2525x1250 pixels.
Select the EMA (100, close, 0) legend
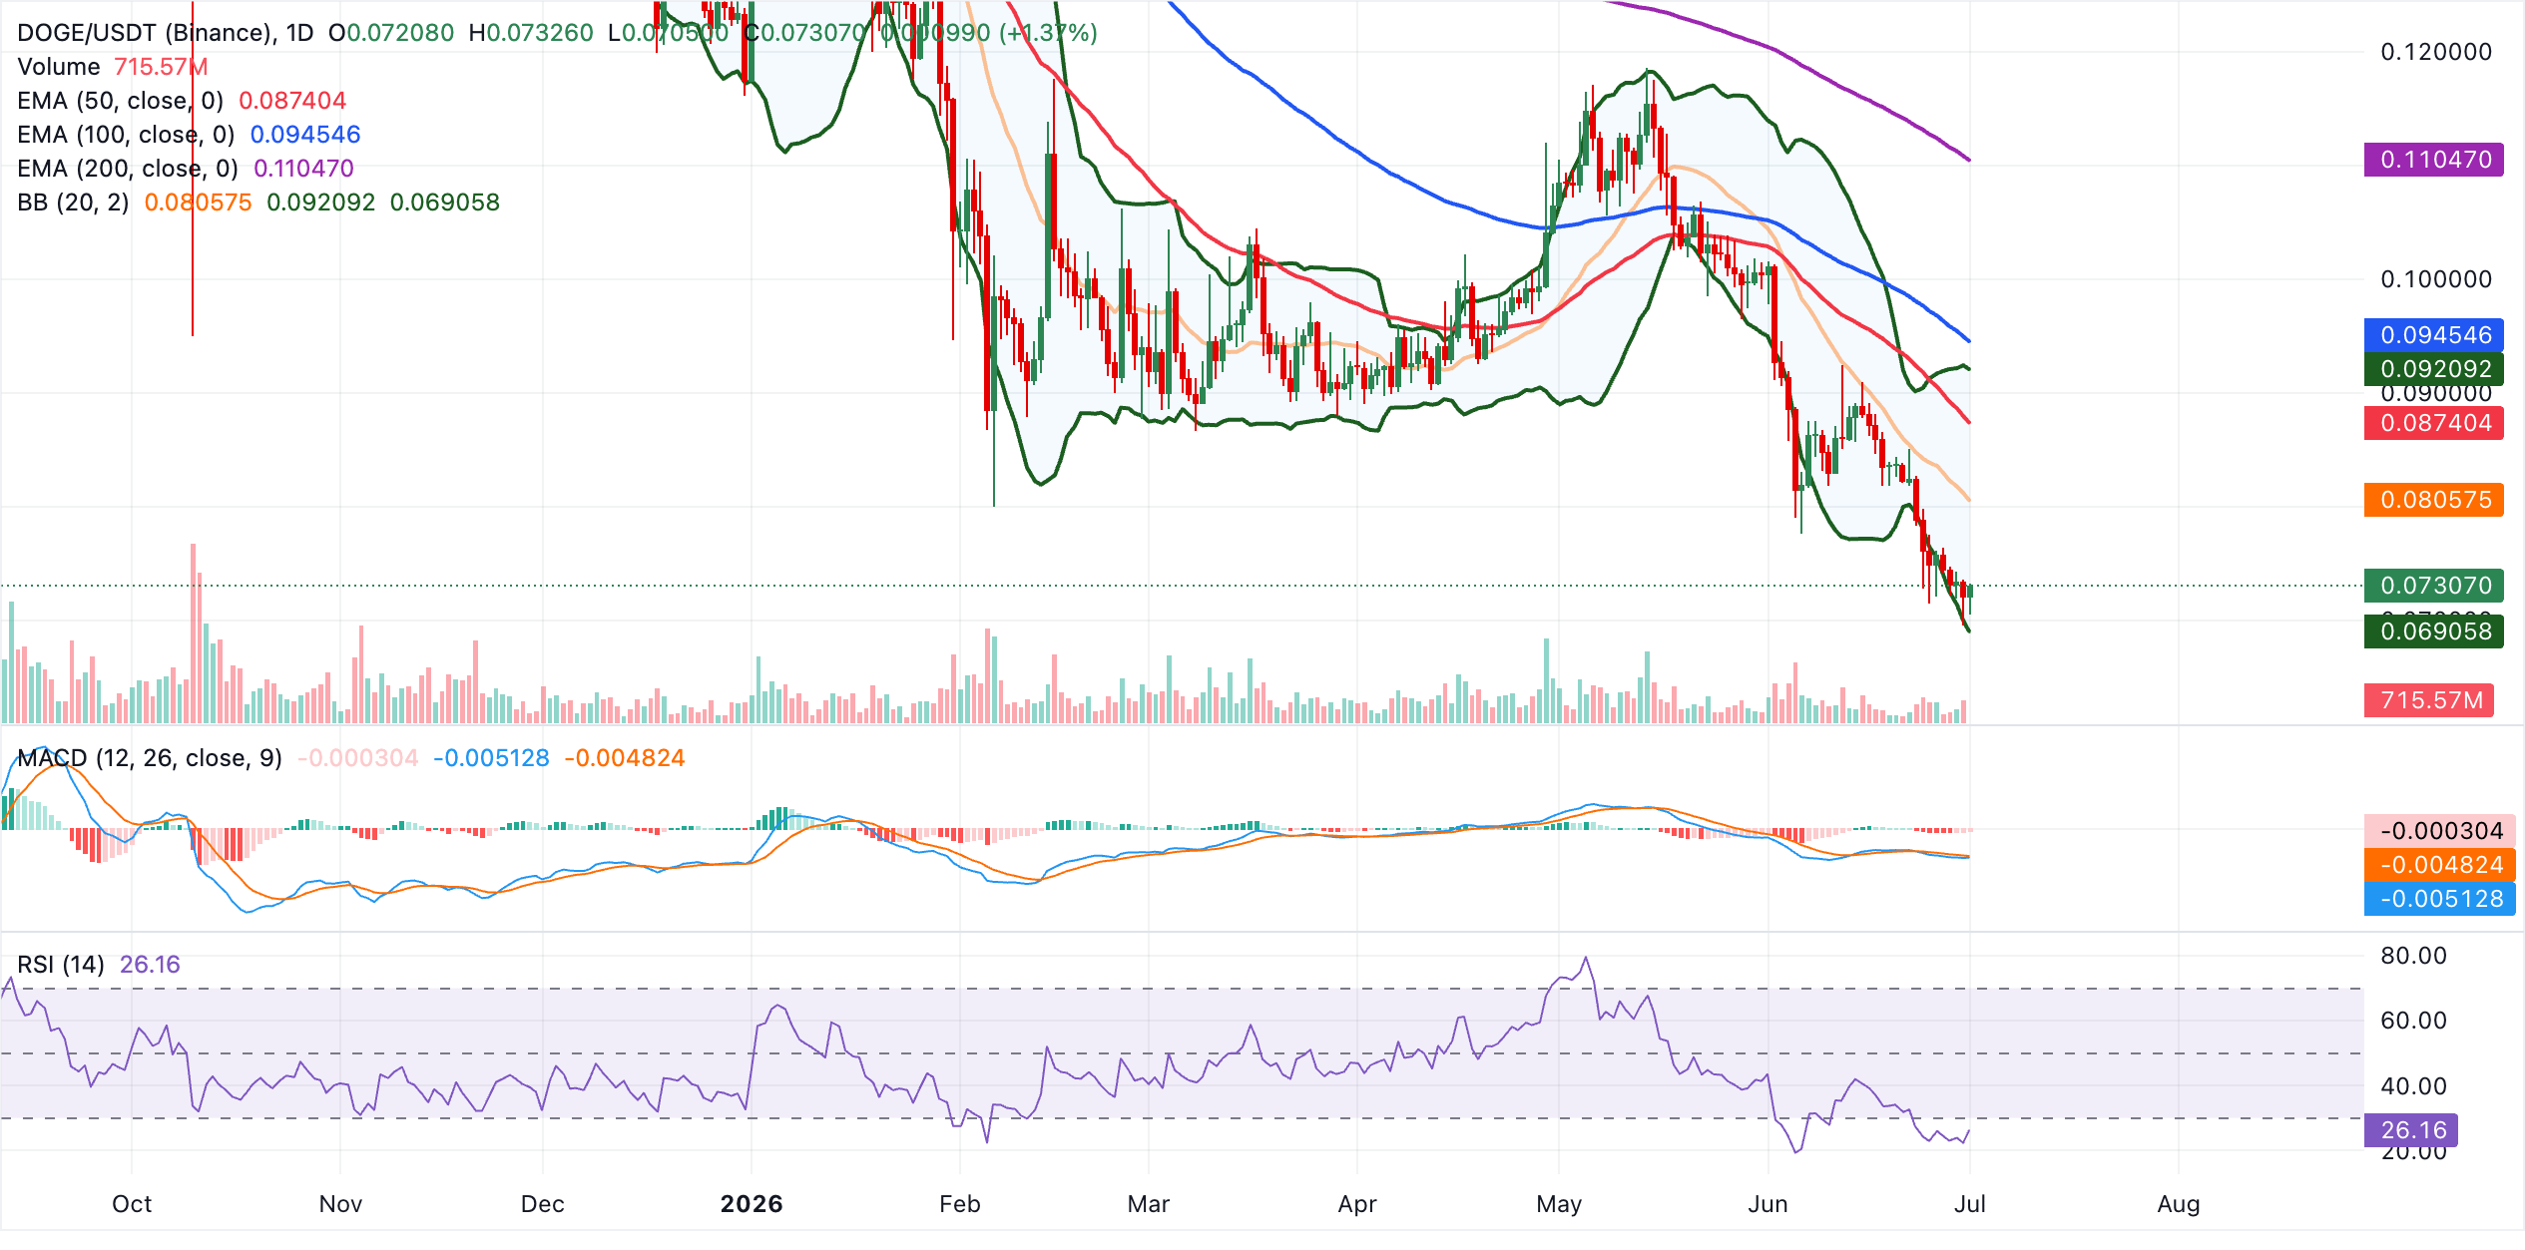(x=126, y=135)
